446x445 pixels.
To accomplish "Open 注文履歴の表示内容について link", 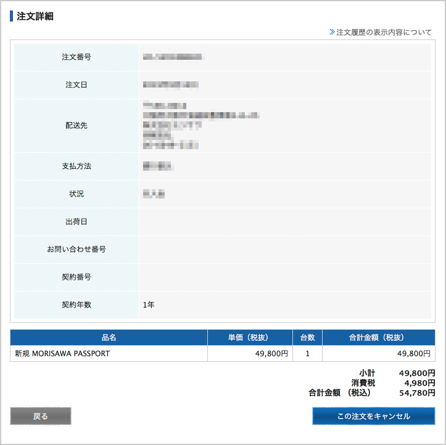I will click(384, 32).
